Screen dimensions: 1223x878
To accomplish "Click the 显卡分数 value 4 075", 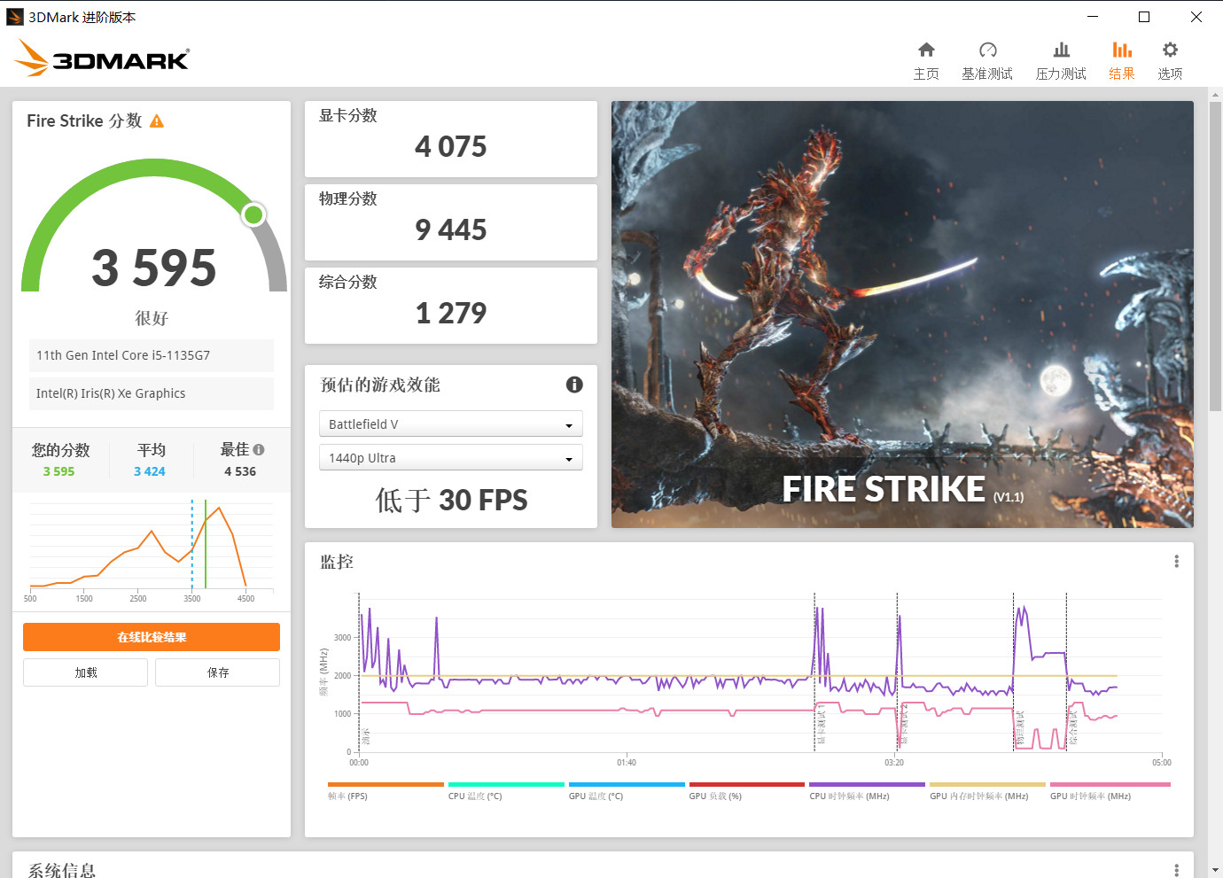I will 450,146.
